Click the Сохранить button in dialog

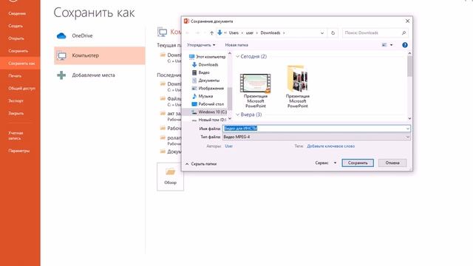(x=358, y=163)
